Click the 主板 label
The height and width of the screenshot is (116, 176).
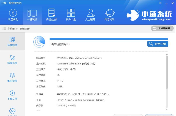39,100
